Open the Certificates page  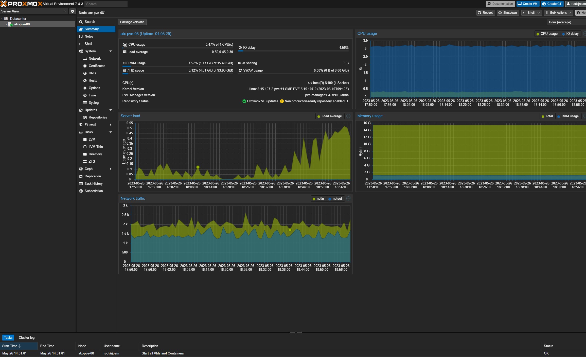coord(97,66)
